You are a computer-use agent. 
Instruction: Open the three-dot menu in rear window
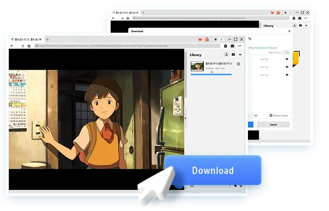(305, 18)
